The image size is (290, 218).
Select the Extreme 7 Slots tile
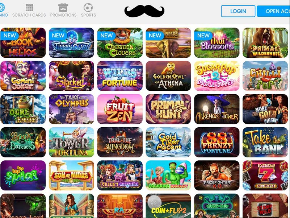pos(265,175)
